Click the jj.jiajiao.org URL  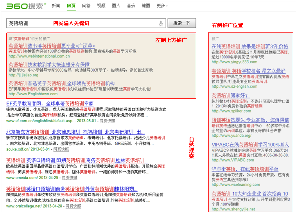[x=23, y=75]
